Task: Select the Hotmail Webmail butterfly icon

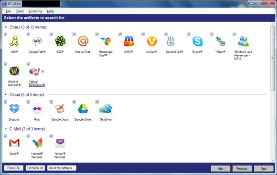Action: point(37,143)
